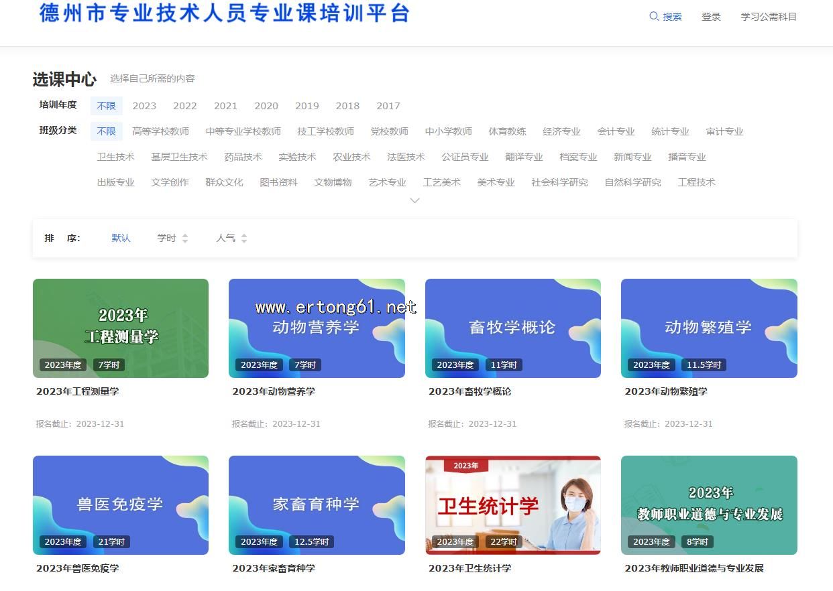The image size is (833, 591).
Task: Open 2023年工程测量学 course thumbnail
Action: coord(121,328)
